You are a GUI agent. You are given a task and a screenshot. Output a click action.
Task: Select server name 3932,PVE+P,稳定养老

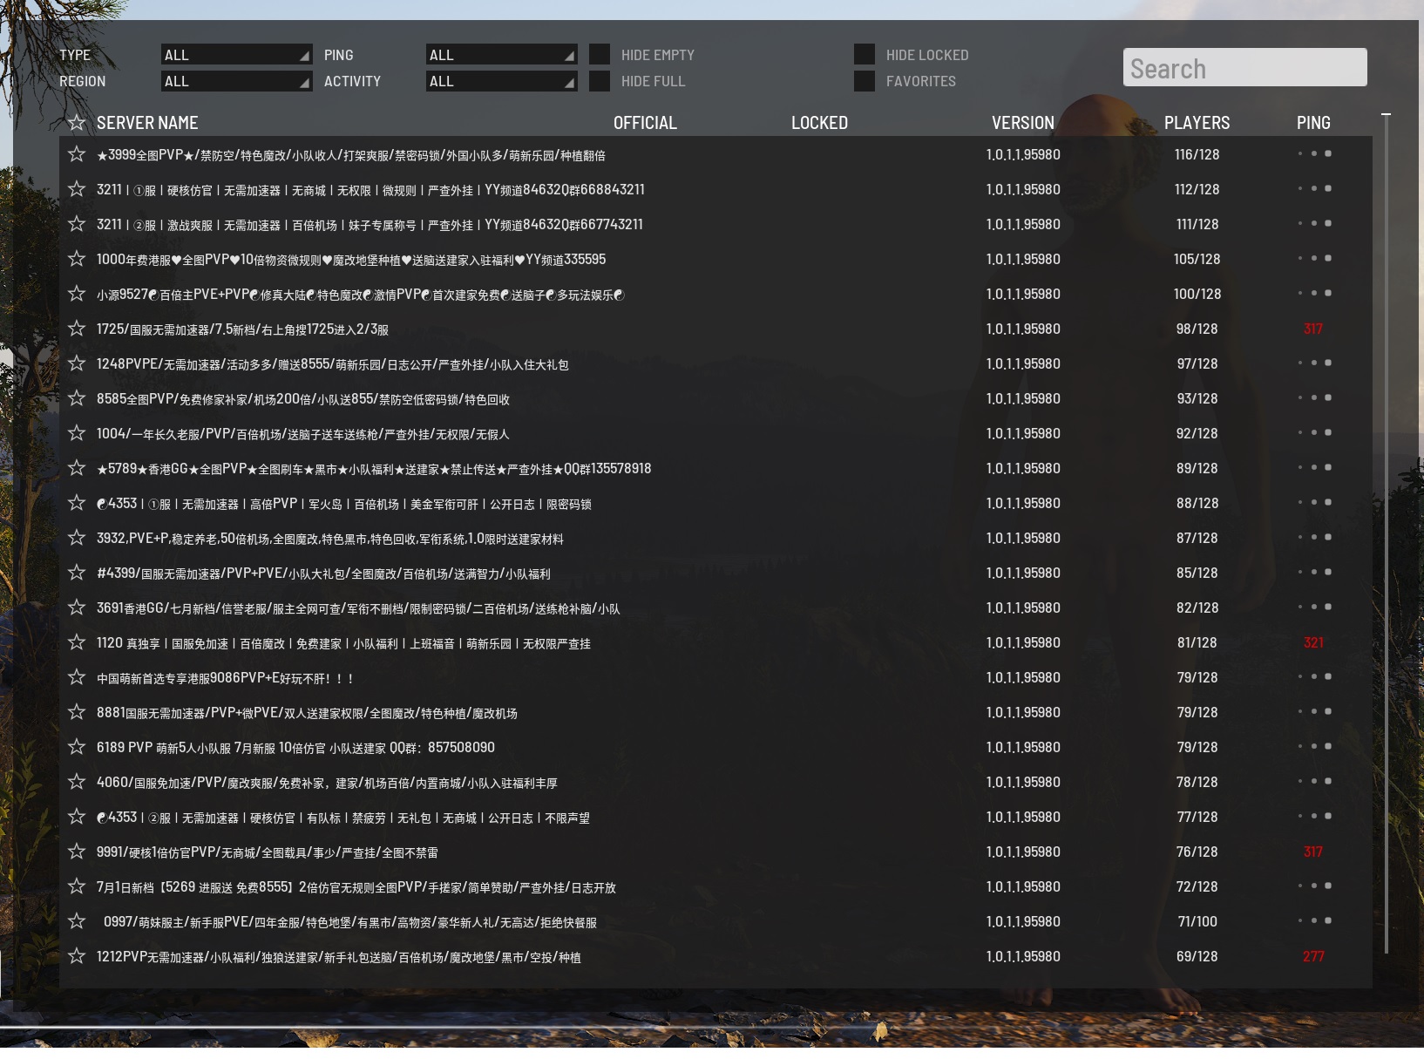[x=330, y=539]
